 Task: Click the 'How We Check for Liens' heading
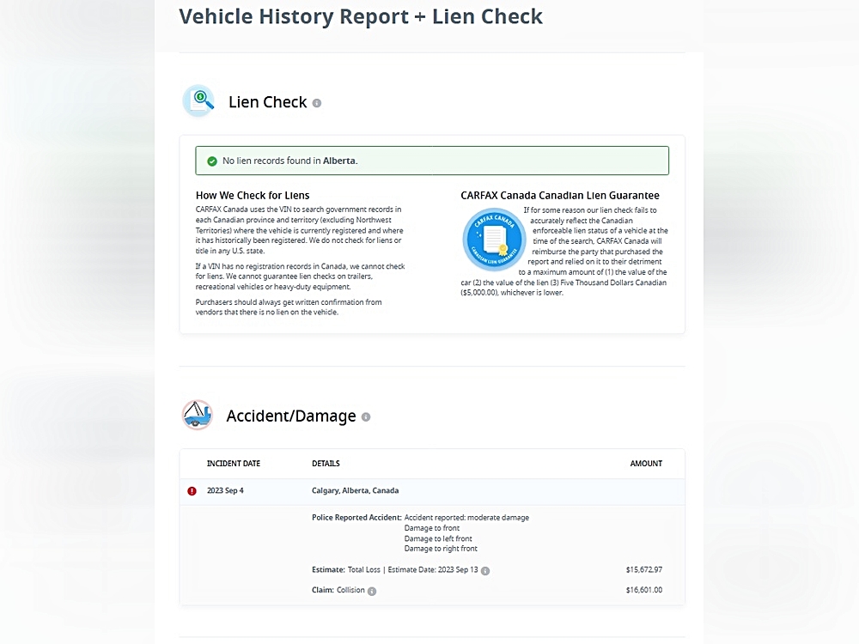253,196
